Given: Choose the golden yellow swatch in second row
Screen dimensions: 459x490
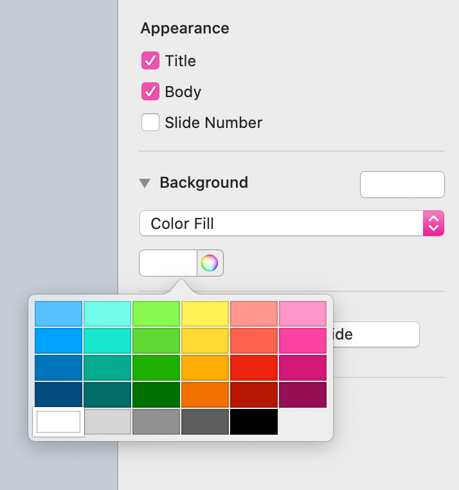Looking at the screenshot, I should point(205,341).
